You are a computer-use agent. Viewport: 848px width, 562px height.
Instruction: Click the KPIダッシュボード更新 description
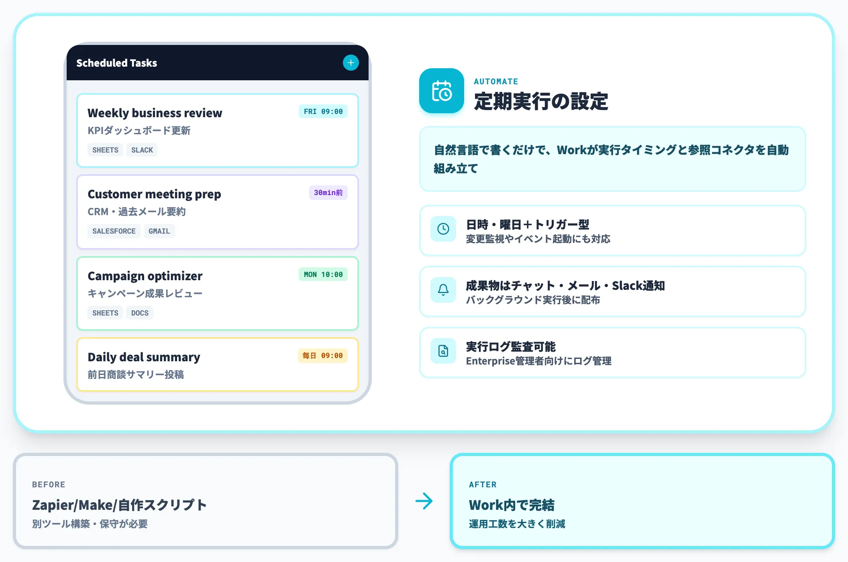[139, 131]
